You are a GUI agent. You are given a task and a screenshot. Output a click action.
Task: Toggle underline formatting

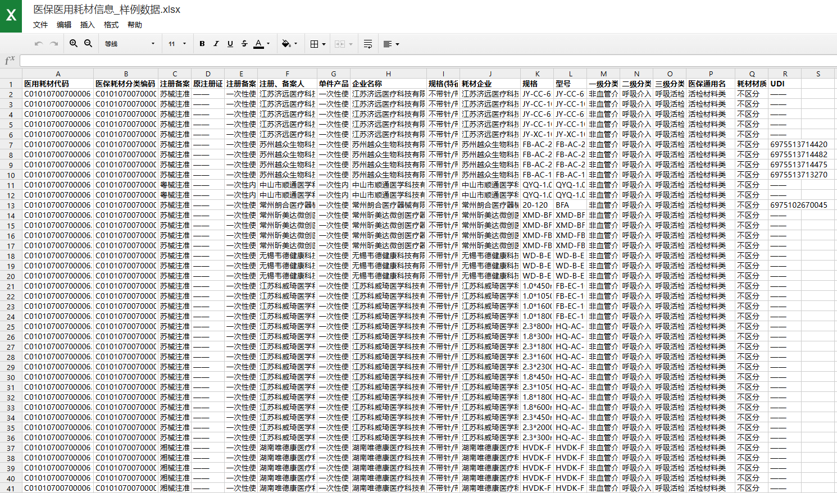(x=230, y=44)
